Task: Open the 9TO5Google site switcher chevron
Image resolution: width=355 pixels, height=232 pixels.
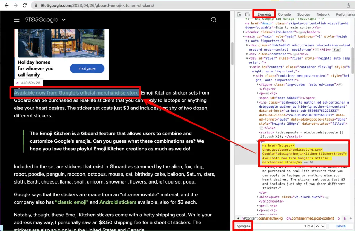Action: click(63, 20)
